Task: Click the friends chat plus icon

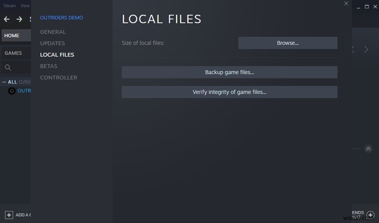Action: [370, 215]
